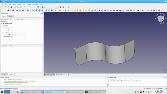
Task: Set front view cube icon
Action: (x=37, y=10)
